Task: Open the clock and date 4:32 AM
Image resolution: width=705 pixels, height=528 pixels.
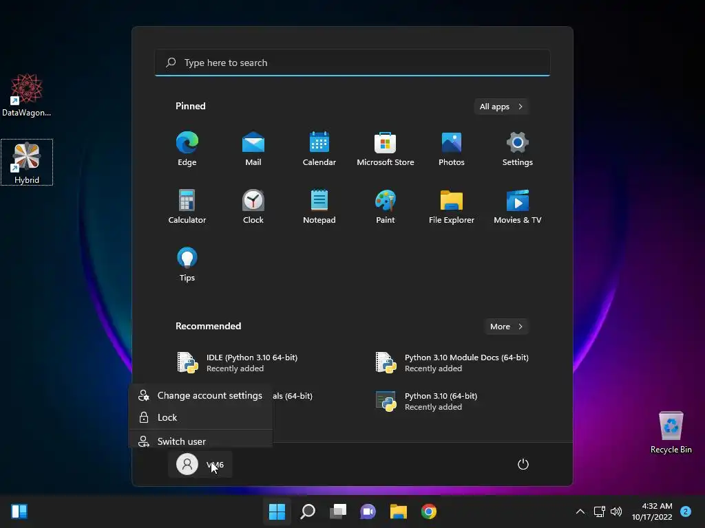Action: pos(652,511)
